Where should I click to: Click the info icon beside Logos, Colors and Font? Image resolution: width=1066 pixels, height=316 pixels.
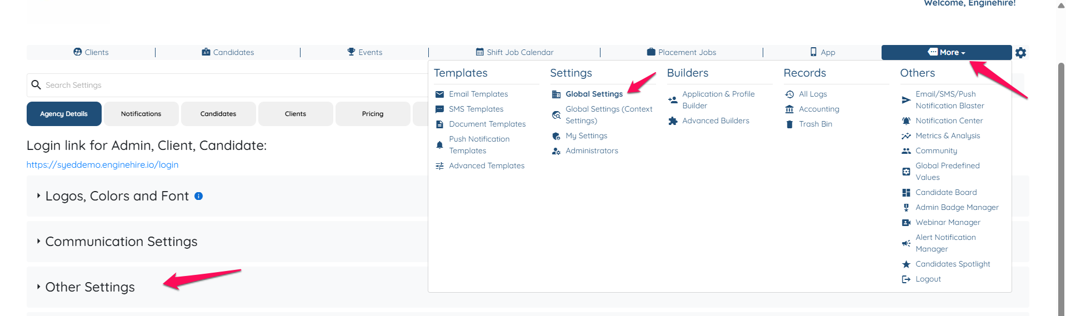pyautogui.click(x=198, y=196)
